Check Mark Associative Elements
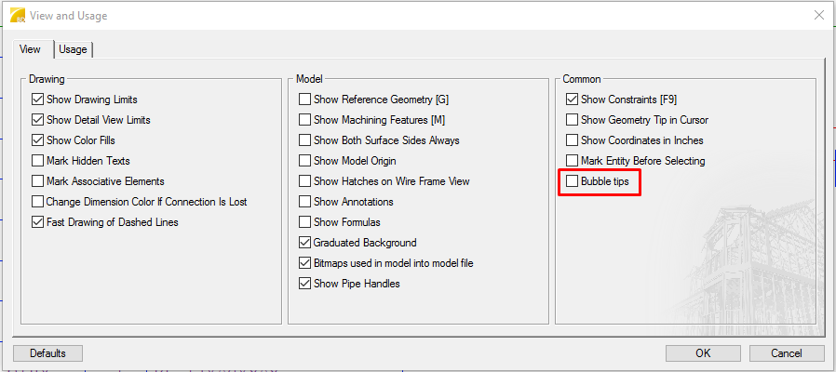The height and width of the screenshot is (372, 836). tap(38, 181)
